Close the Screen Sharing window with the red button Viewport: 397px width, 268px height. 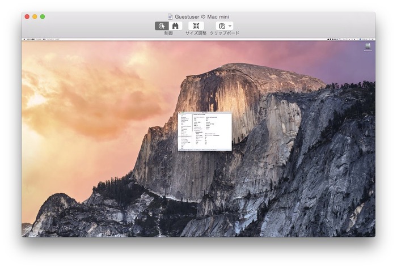point(27,16)
